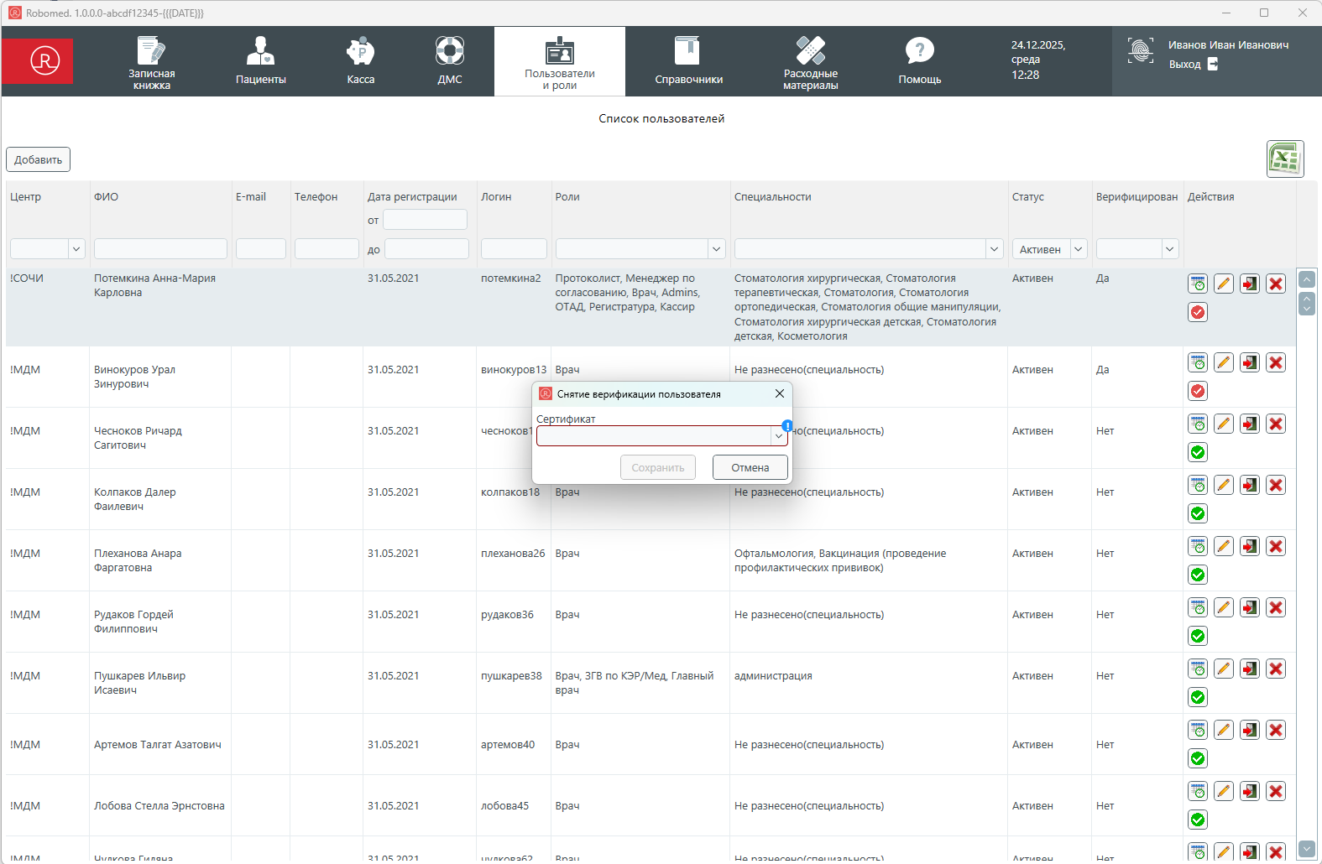1322x864 pixels.
Task: Verify user Плеханова with green check
Action: coord(1198,575)
